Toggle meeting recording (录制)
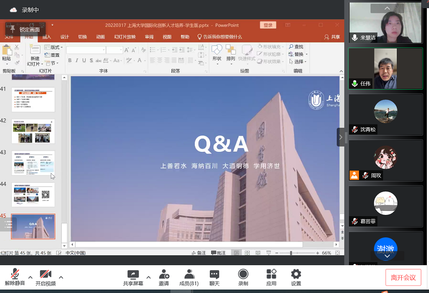429x293 pixels. (243, 278)
